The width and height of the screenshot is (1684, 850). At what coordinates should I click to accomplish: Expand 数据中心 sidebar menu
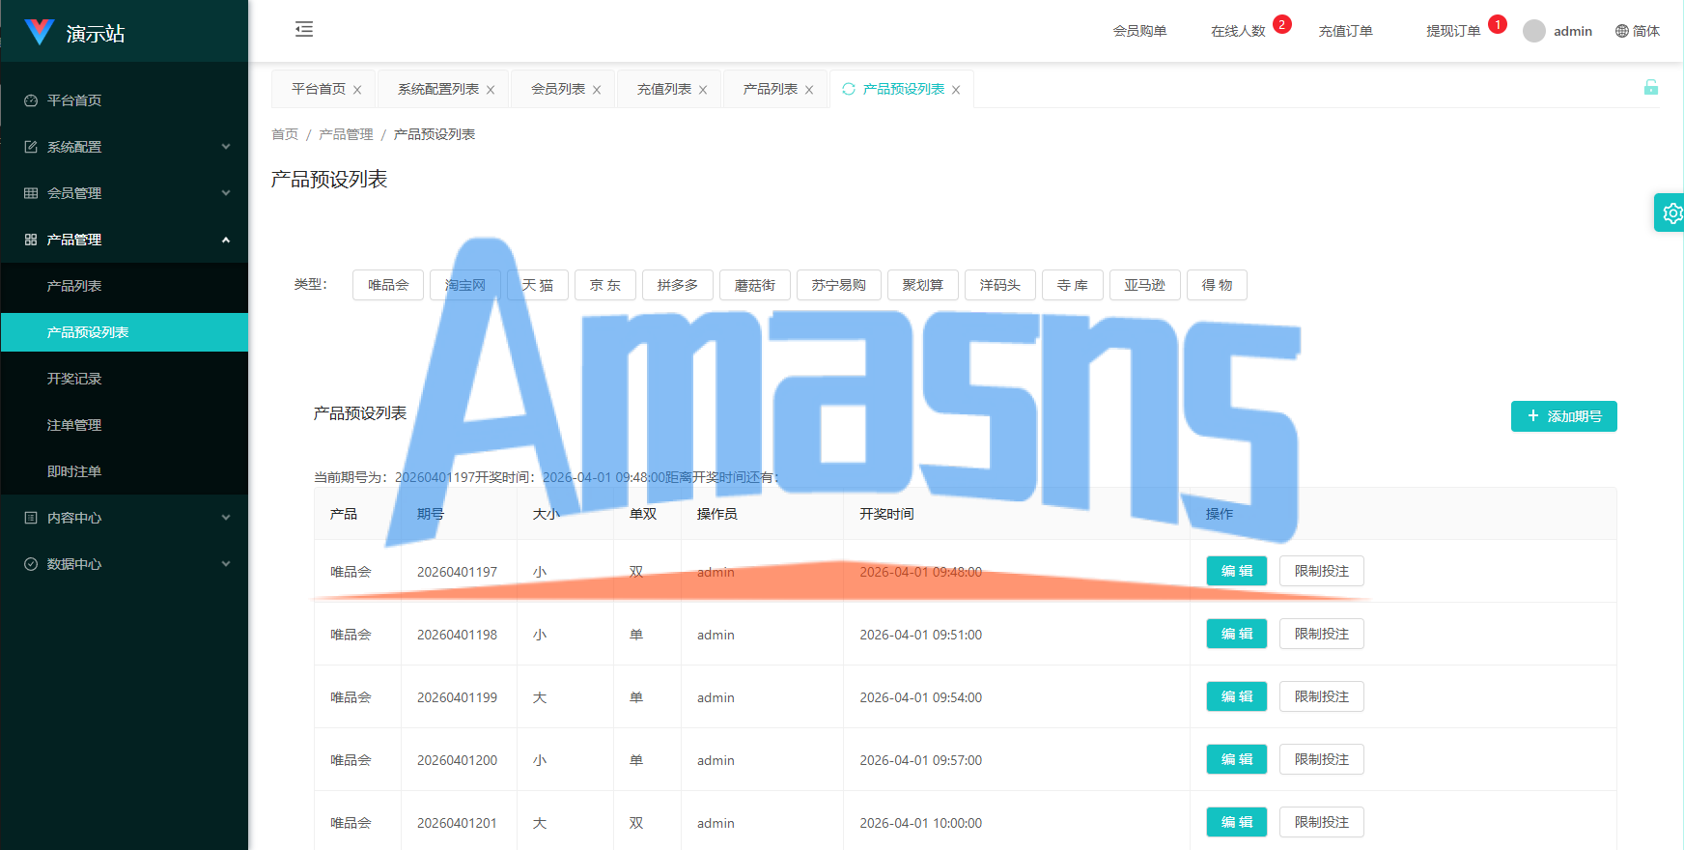tap(125, 564)
